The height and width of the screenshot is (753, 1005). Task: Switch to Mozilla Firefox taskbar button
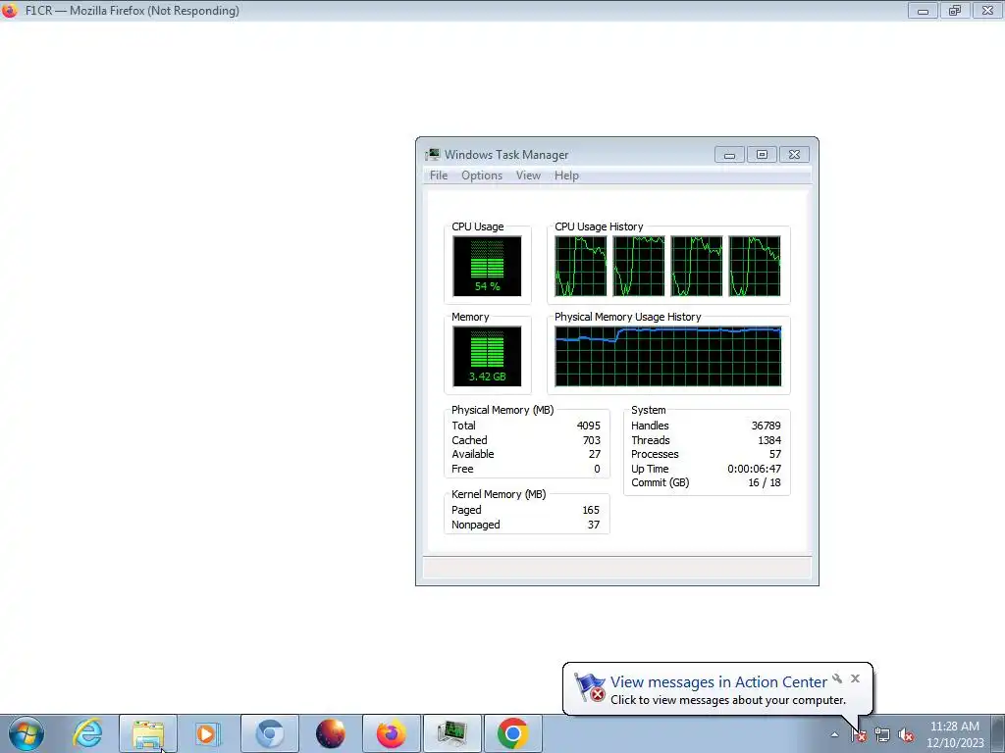pos(392,733)
